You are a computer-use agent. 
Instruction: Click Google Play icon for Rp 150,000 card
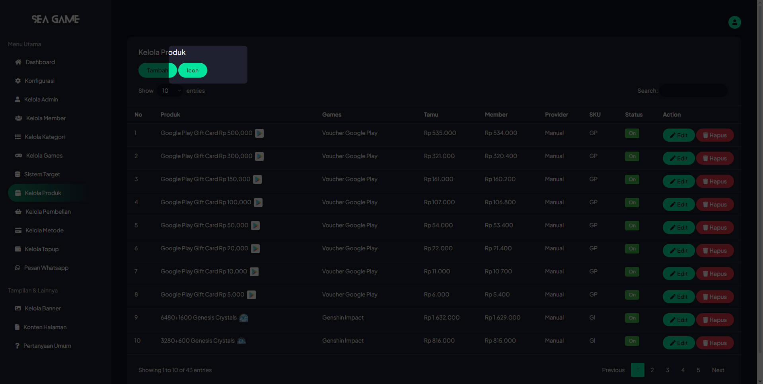[x=257, y=179]
